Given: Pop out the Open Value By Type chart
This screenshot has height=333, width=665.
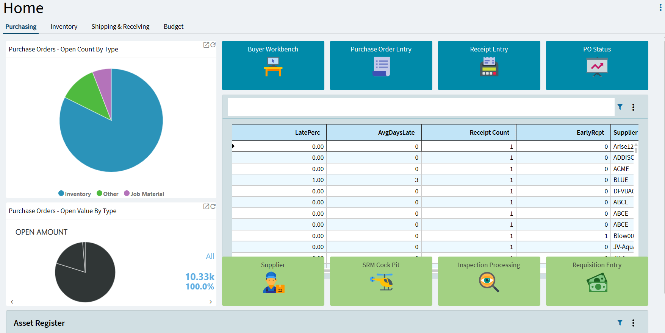Looking at the screenshot, I should click(206, 206).
